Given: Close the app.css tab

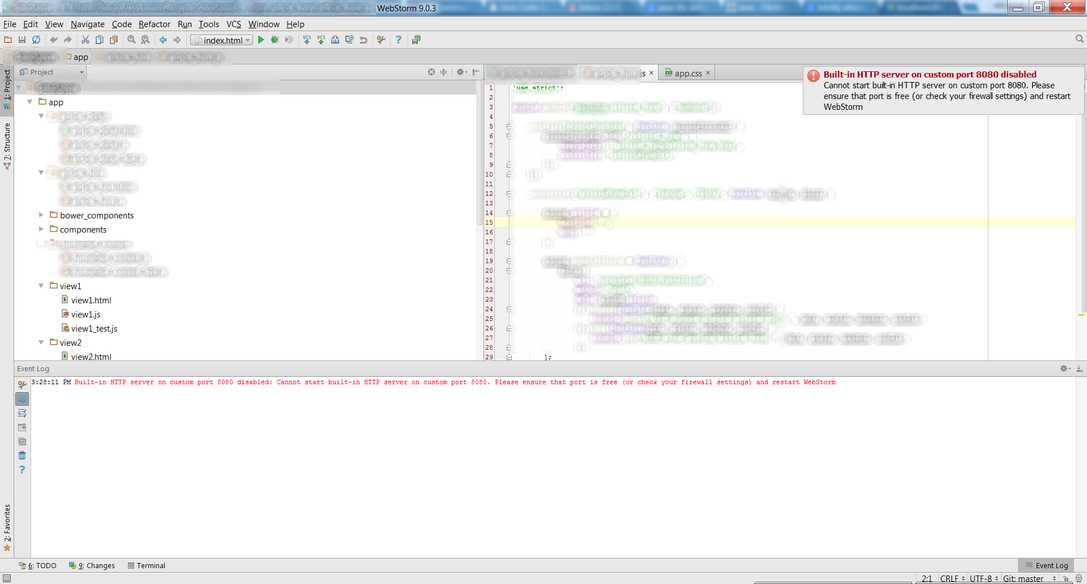Looking at the screenshot, I should click(708, 73).
